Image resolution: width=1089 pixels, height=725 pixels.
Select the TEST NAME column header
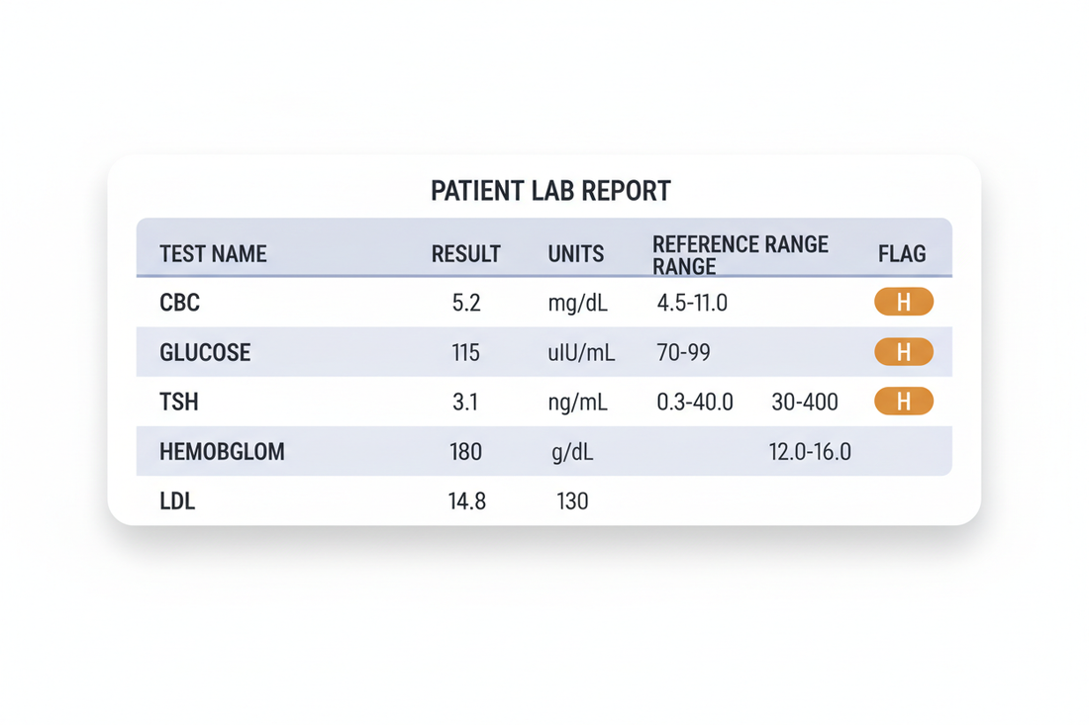[213, 254]
